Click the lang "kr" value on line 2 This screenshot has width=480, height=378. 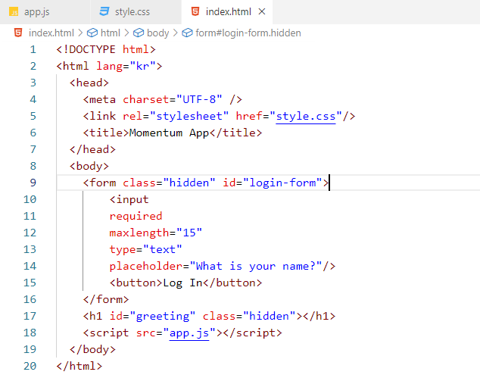point(142,66)
